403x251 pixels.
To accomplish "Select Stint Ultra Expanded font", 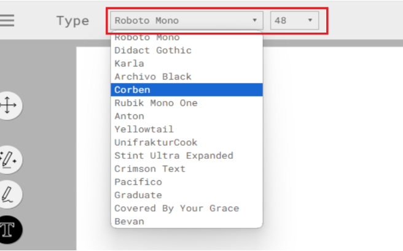I will pyautogui.click(x=174, y=155).
